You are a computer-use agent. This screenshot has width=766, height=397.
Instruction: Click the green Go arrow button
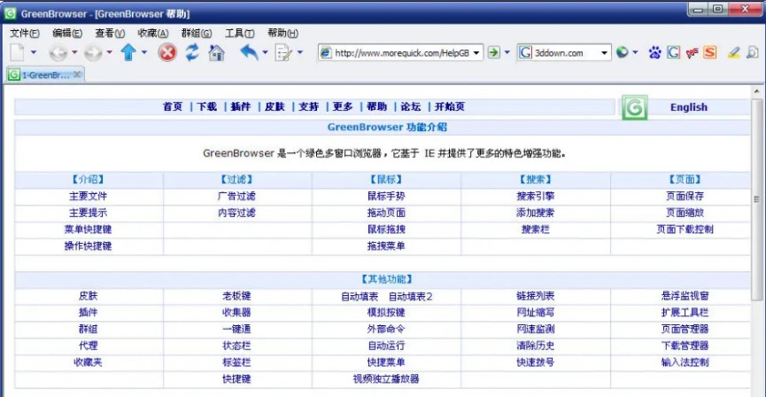(x=494, y=53)
